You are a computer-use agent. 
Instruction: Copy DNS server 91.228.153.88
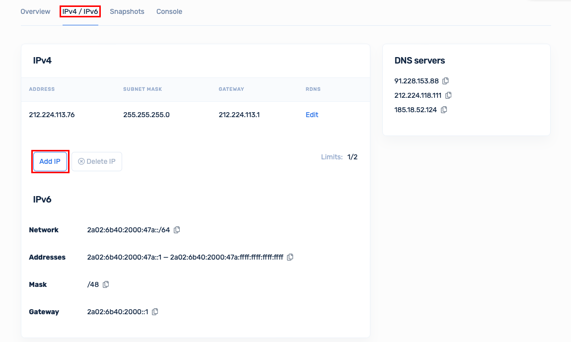tap(445, 81)
